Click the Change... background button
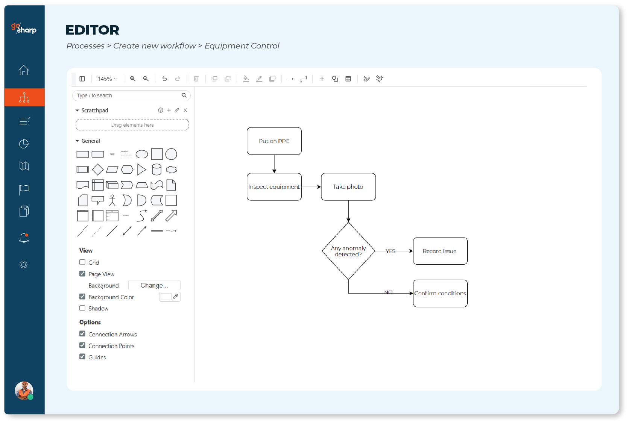Image resolution: width=629 pixels, height=424 pixels. coord(154,285)
